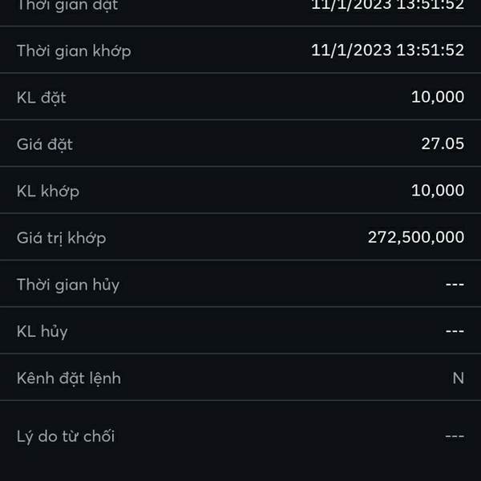This screenshot has height=481, width=481.
Task: Tap the order channel value N
Action: (459, 378)
